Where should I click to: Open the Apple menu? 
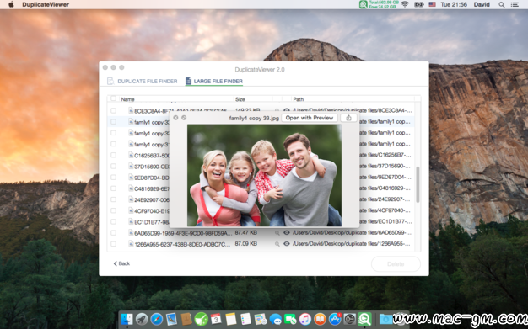11,4
